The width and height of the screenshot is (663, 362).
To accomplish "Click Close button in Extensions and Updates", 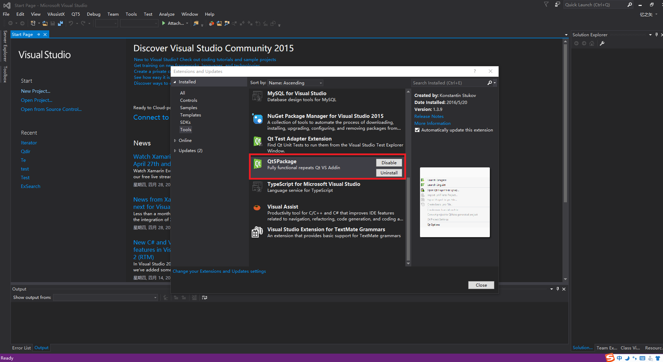I will pos(481,285).
